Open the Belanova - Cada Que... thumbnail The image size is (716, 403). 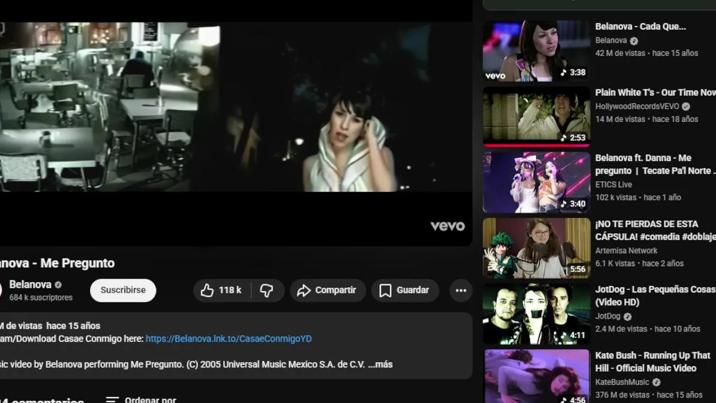pos(536,51)
